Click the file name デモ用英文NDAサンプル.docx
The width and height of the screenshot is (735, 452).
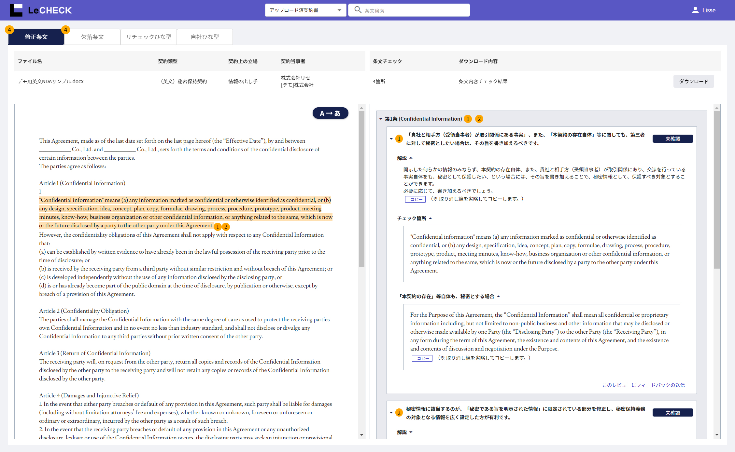51,81
